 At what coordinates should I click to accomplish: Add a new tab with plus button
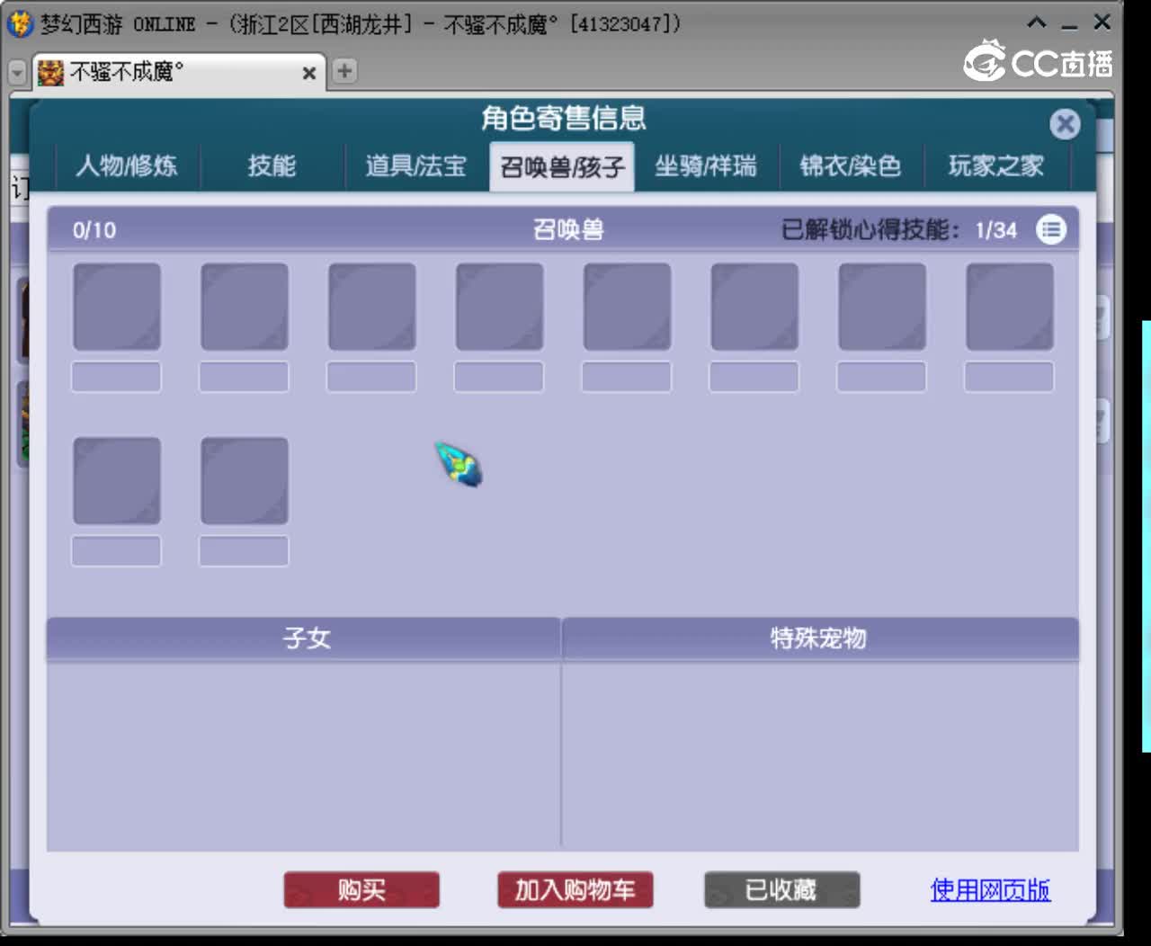tap(344, 71)
